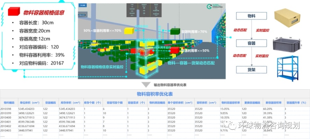310x139 pixels.
Task: Click the 物料容积率优化表 table title
Action: (155, 94)
